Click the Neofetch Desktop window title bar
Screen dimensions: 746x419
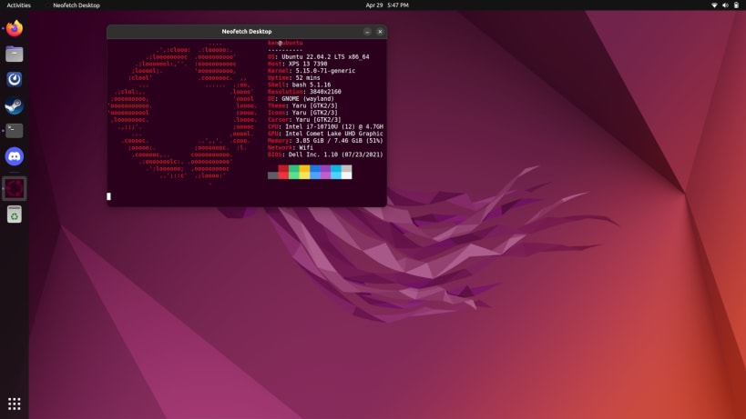[x=247, y=32]
